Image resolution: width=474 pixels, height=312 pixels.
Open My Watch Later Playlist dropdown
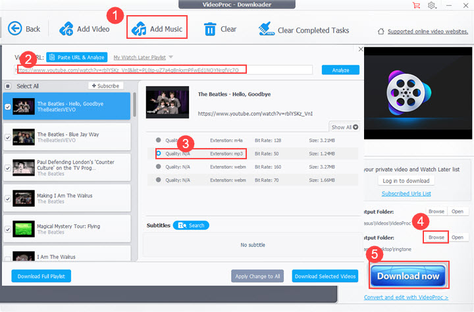coord(143,57)
